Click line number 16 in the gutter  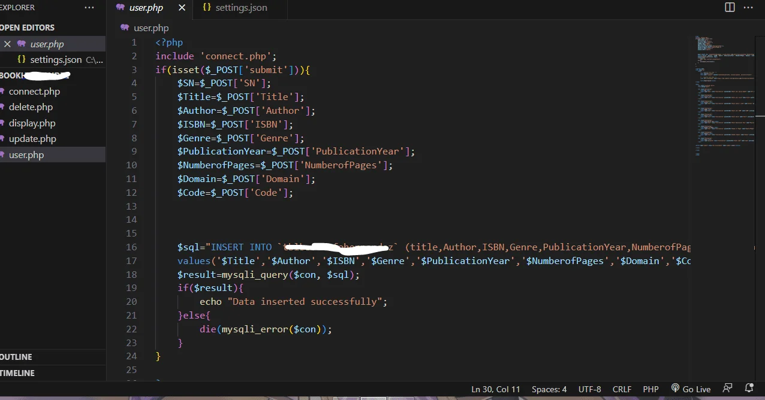[132, 247]
